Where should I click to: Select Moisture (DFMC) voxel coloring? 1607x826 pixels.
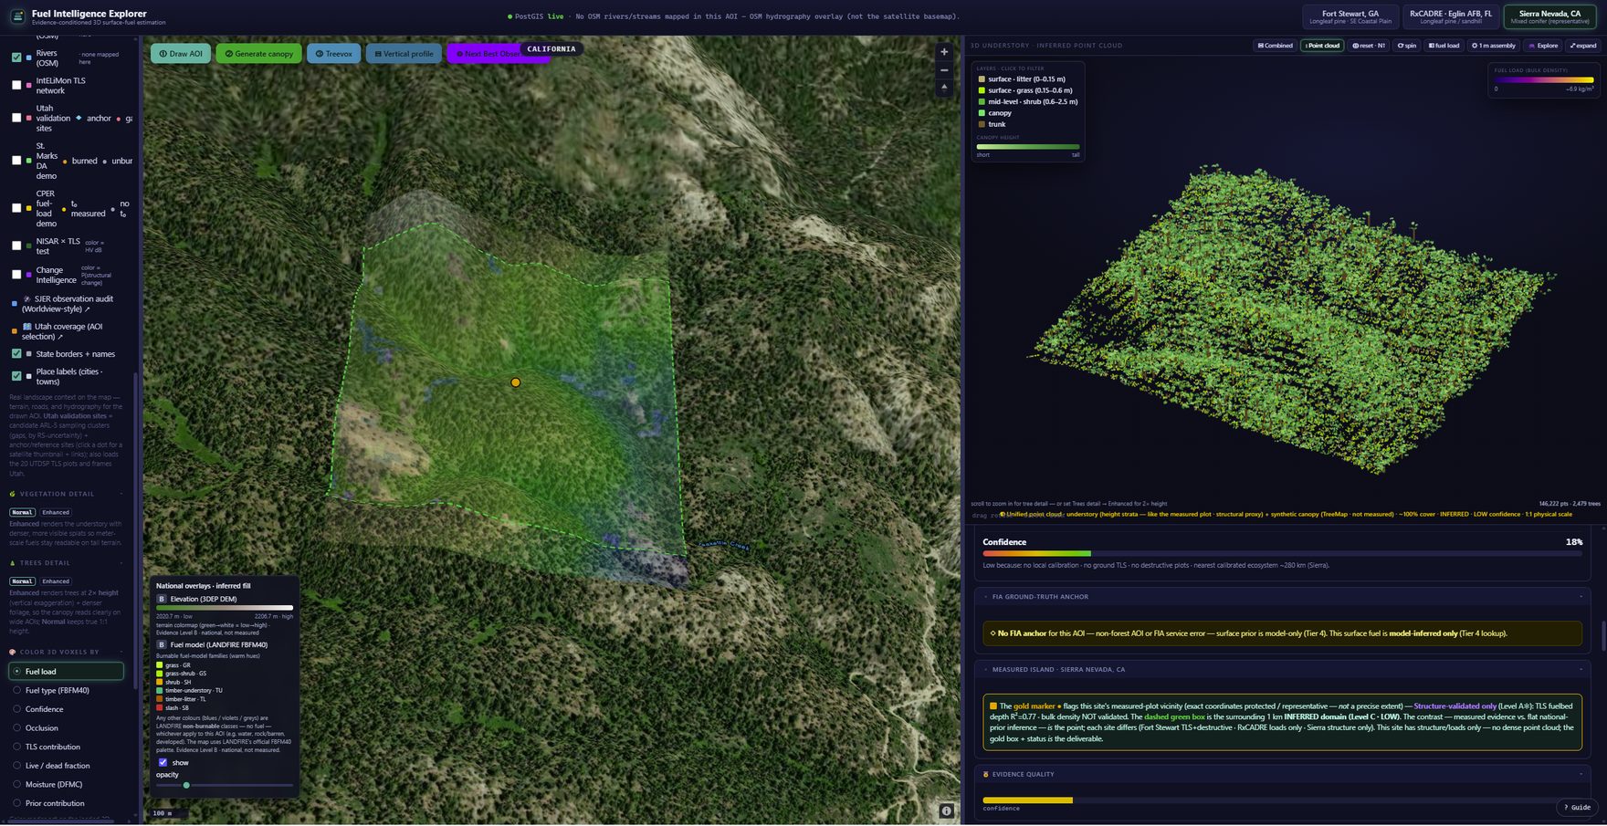point(66,785)
